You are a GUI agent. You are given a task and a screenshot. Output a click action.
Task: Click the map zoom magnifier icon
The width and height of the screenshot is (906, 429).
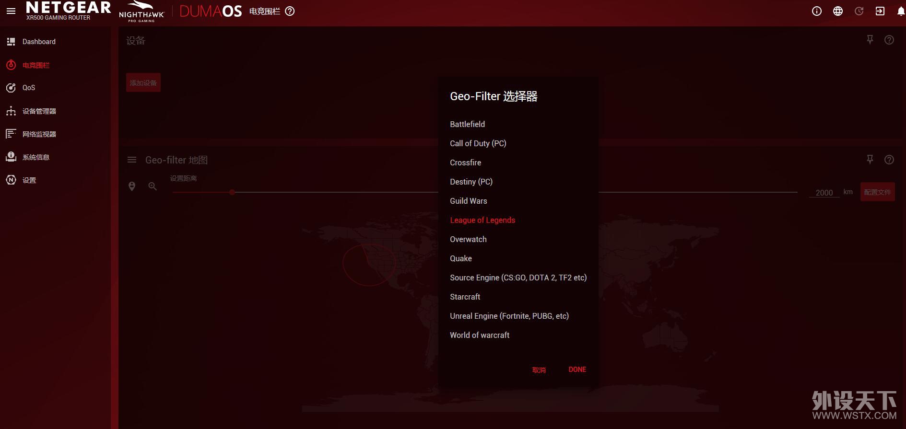[x=153, y=186]
